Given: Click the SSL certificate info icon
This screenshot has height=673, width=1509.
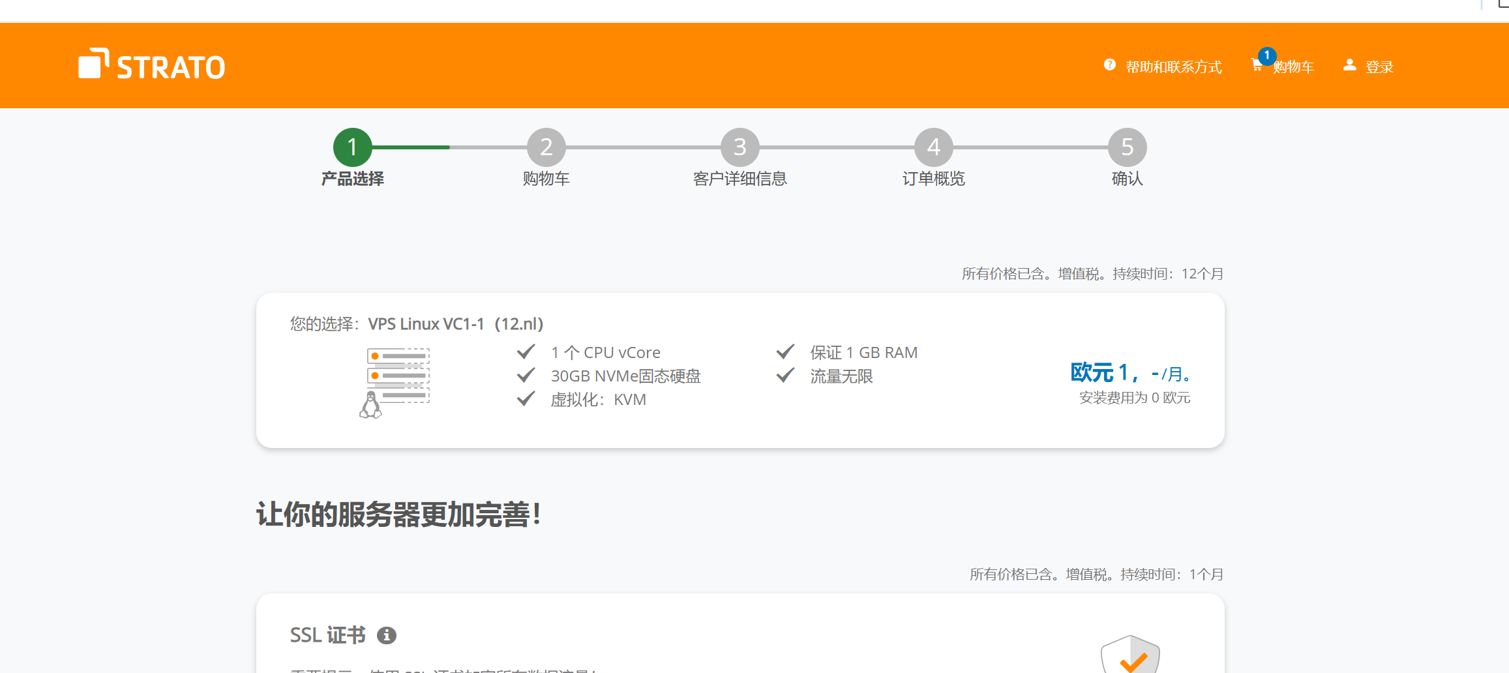Looking at the screenshot, I should pyautogui.click(x=387, y=635).
